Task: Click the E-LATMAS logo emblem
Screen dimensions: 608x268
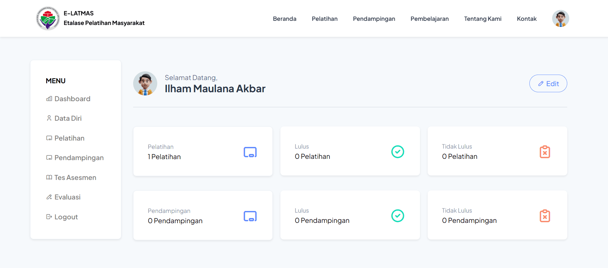Action: pos(48,18)
